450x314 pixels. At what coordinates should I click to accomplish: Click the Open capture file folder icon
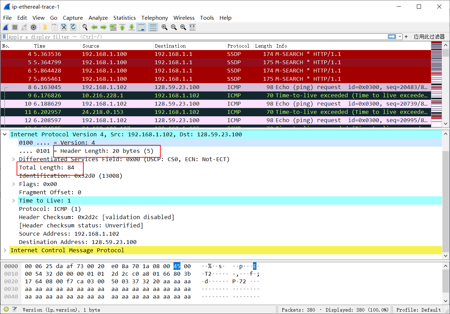pyautogui.click(x=45, y=27)
